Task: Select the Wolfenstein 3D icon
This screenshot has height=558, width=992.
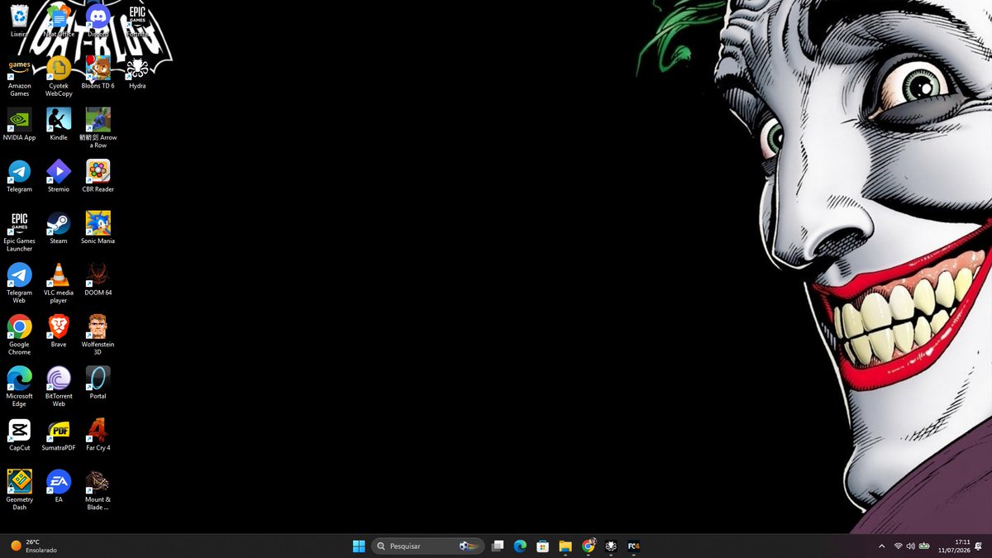Action: (98, 335)
